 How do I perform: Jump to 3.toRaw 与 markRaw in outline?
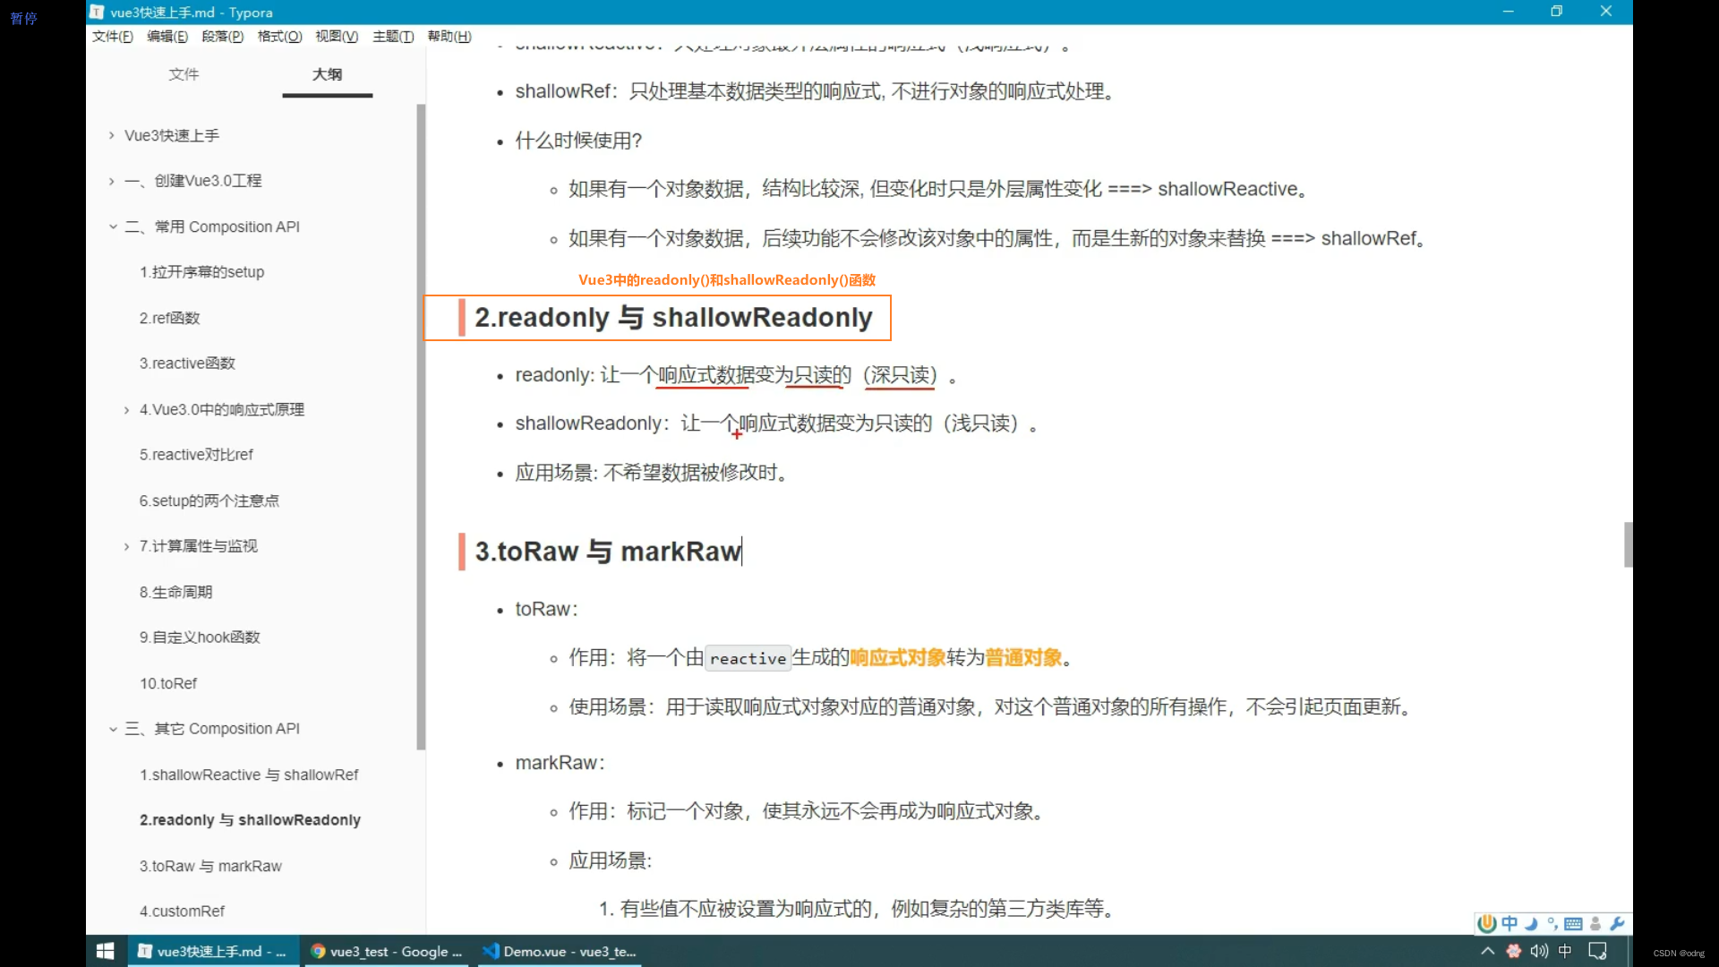(210, 866)
